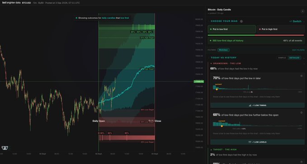307x164 pixels.
Task: Click the current price tag on price axis
Action: [199, 82]
